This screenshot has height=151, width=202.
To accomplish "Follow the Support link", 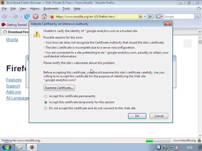I will pyautogui.click(x=13, y=86).
